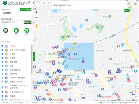Open the 住所 address search icon

[x=16, y=31]
